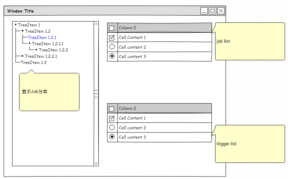Select TreeItem 1.2.2 label
This screenshot has height=179, width=288.
pos(54,50)
